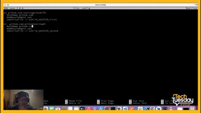The width and height of the screenshot is (201, 113).
Task: Click the webcam video thumbnail
Action: (24, 100)
